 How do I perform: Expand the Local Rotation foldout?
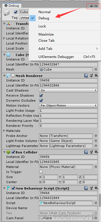[4, 38]
